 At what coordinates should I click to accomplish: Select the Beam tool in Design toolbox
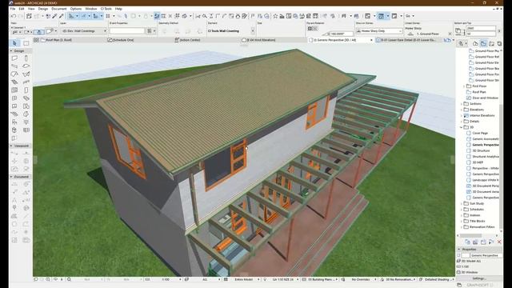pos(14,66)
